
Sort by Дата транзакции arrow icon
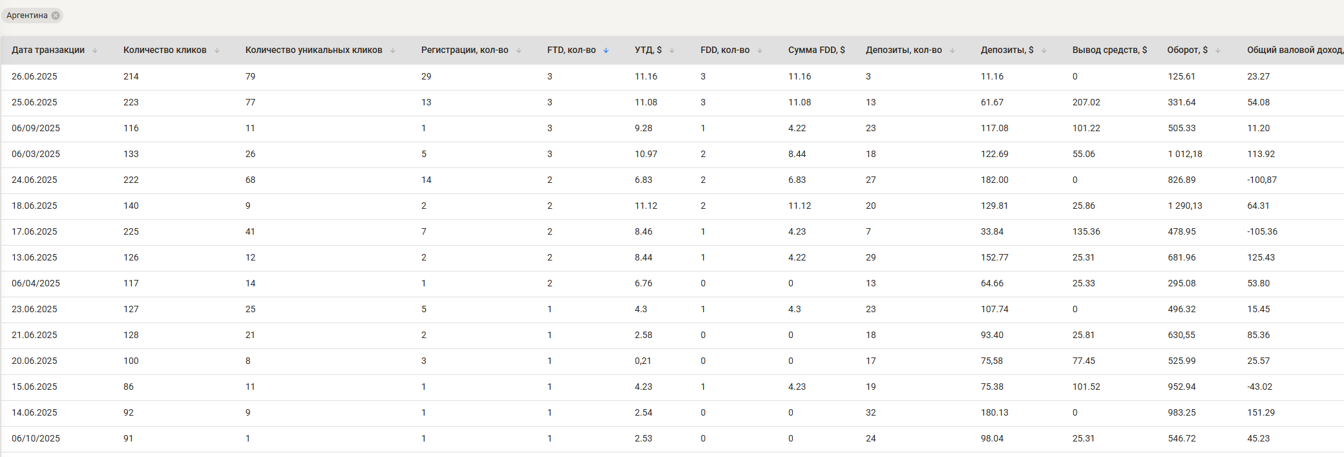pyautogui.click(x=95, y=50)
